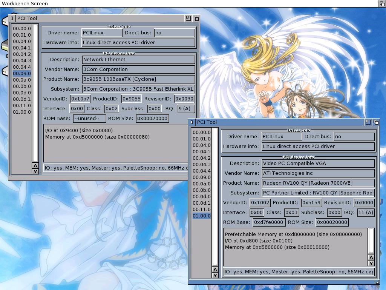Select device 00.0a.0 in back window
386x290 pixels.
22,80
